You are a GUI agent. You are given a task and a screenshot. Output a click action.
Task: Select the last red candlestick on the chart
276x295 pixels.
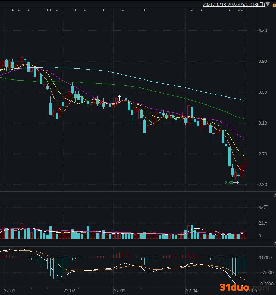(245, 163)
